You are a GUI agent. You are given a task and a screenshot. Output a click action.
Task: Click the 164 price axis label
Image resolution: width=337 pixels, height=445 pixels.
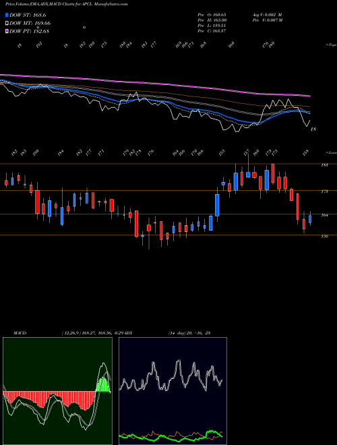click(x=324, y=215)
